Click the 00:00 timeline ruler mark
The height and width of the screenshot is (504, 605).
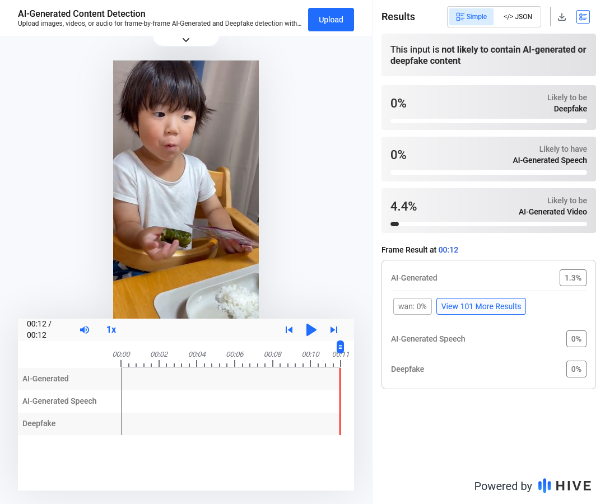[121, 354]
